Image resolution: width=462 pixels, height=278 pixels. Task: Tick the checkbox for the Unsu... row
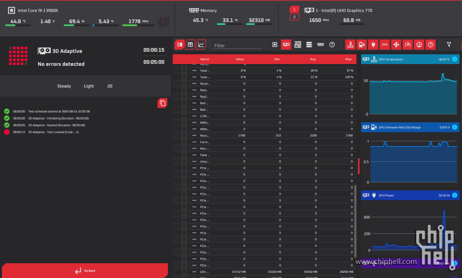(184, 161)
